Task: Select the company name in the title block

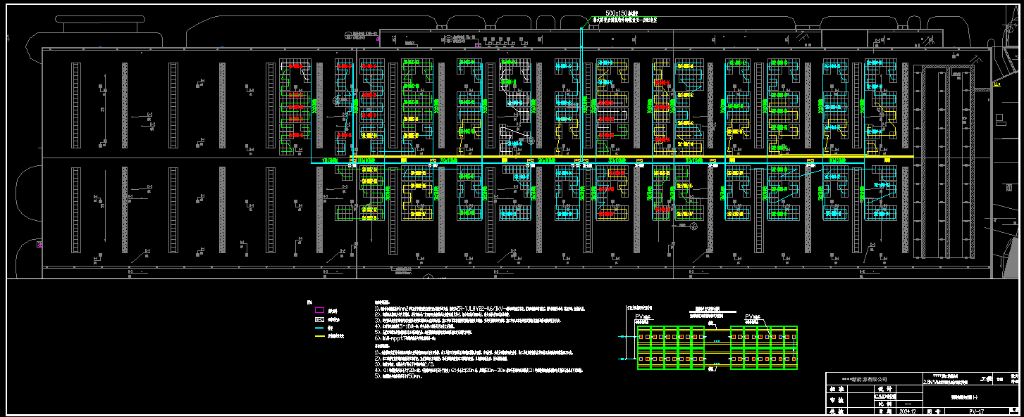Action: (x=864, y=379)
